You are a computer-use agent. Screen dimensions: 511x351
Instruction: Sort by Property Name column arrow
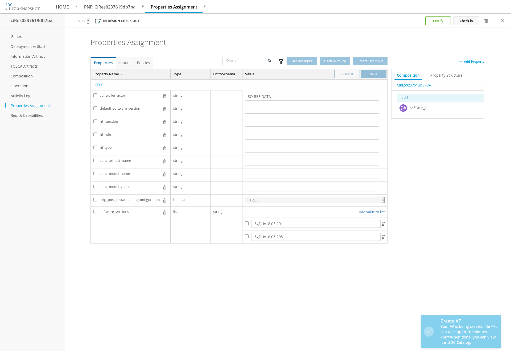coord(122,74)
